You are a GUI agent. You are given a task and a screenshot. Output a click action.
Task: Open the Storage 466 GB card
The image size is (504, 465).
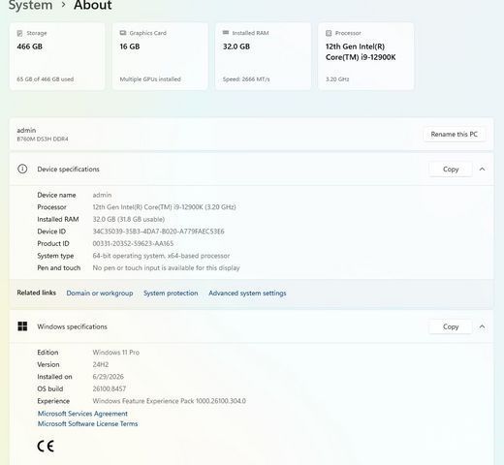pos(57,56)
